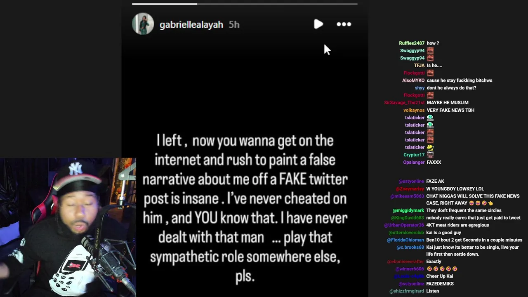This screenshot has height=297, width=528.
Task: Resume the Instagram story with play button
Action: tap(318, 24)
